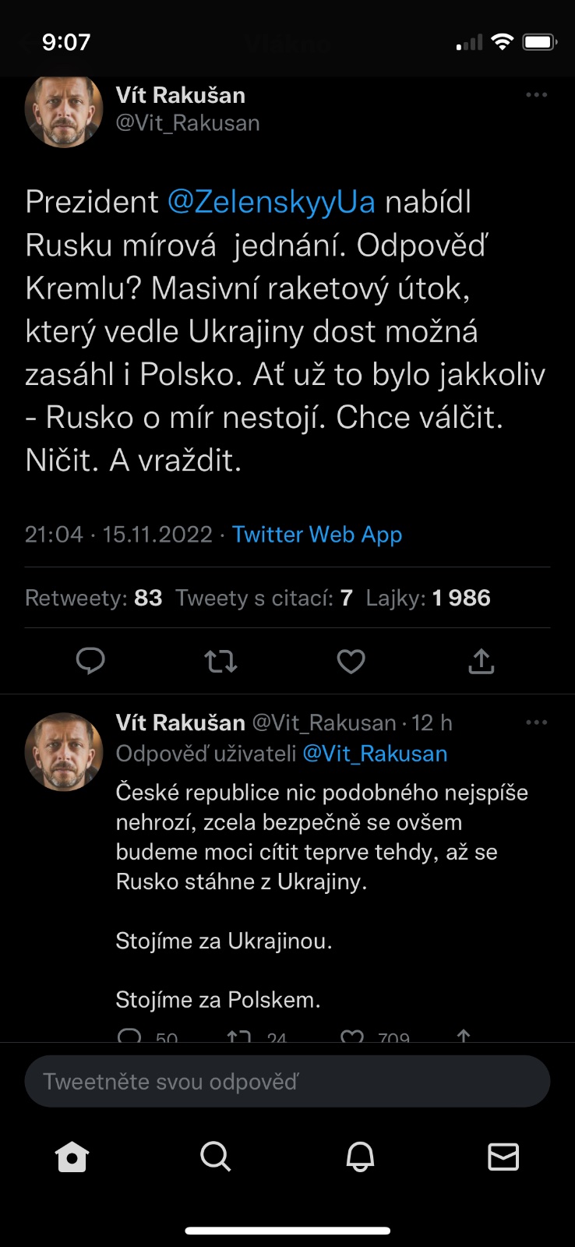This screenshot has width=575, height=1247.
Task: Like the reply tweet with 709 likes
Action: pos(353,1036)
